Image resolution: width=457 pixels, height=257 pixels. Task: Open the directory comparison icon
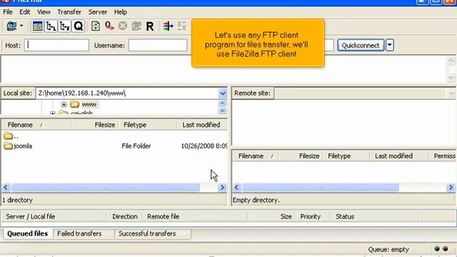[x=169, y=26]
